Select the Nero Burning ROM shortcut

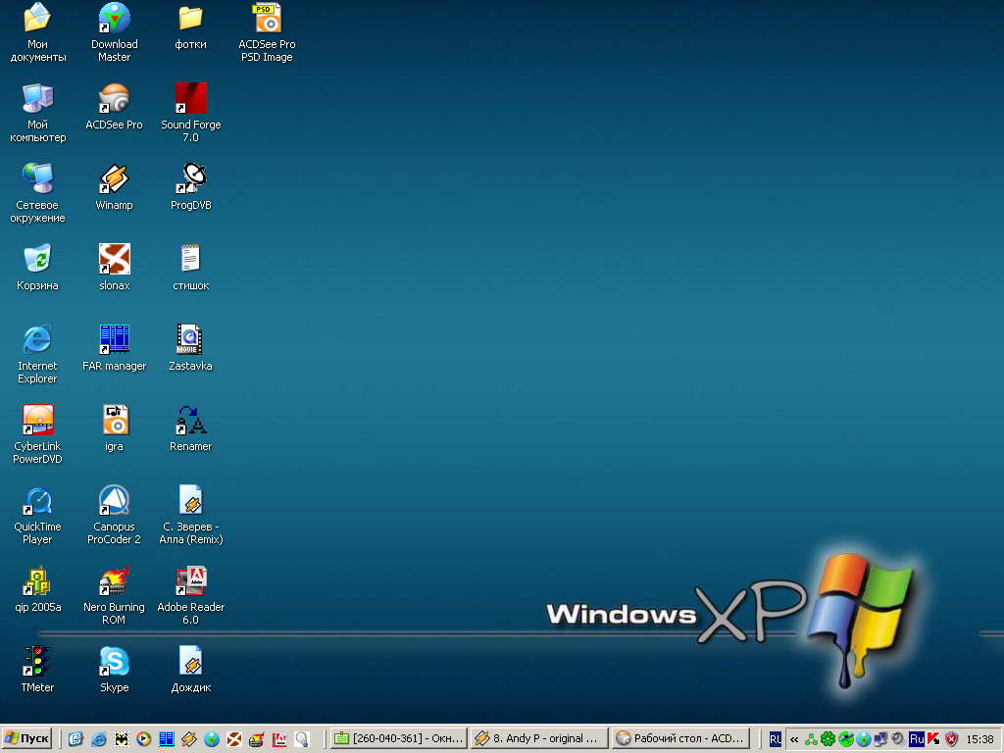click(x=115, y=581)
